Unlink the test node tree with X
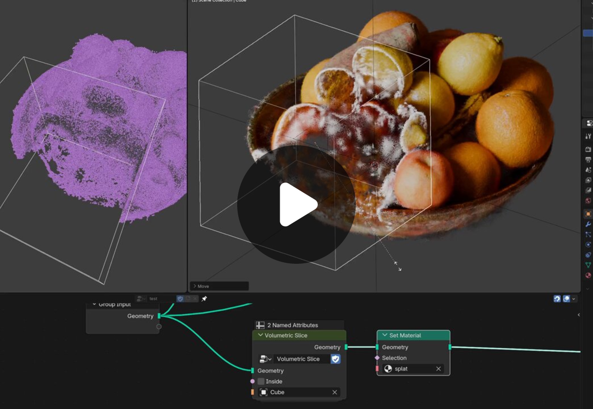 click(195, 299)
